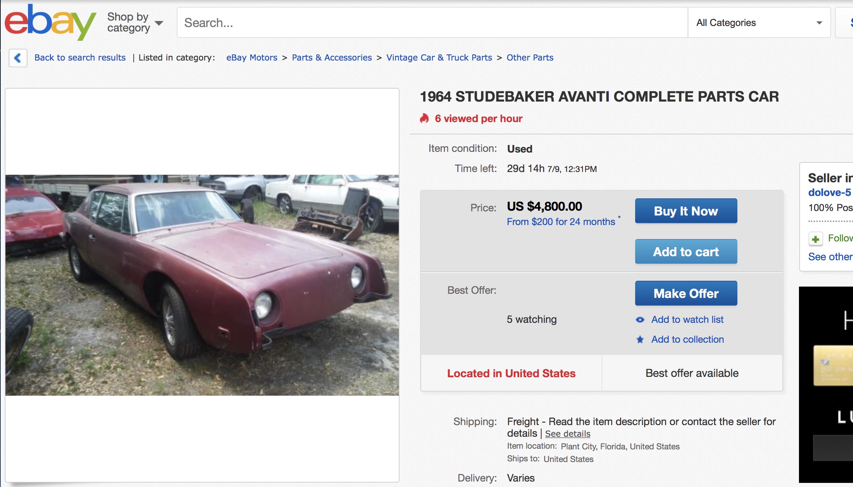Click See details shipping link
The width and height of the screenshot is (853, 487).
567,434
